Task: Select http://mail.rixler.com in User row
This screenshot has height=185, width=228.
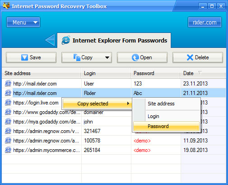Action: (x=35, y=84)
